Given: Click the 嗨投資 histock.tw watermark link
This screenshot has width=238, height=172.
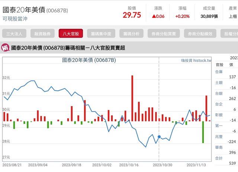Looking at the screenshot, I should click(196, 60).
